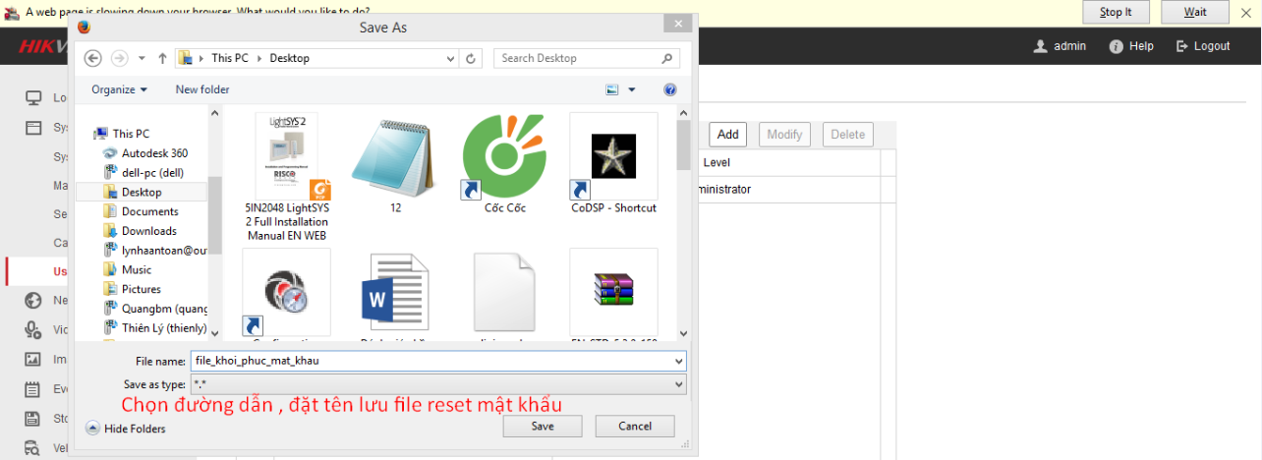Screen dimensions: 1262x460
Task: Click New folder in the toolbar
Action: (202, 89)
